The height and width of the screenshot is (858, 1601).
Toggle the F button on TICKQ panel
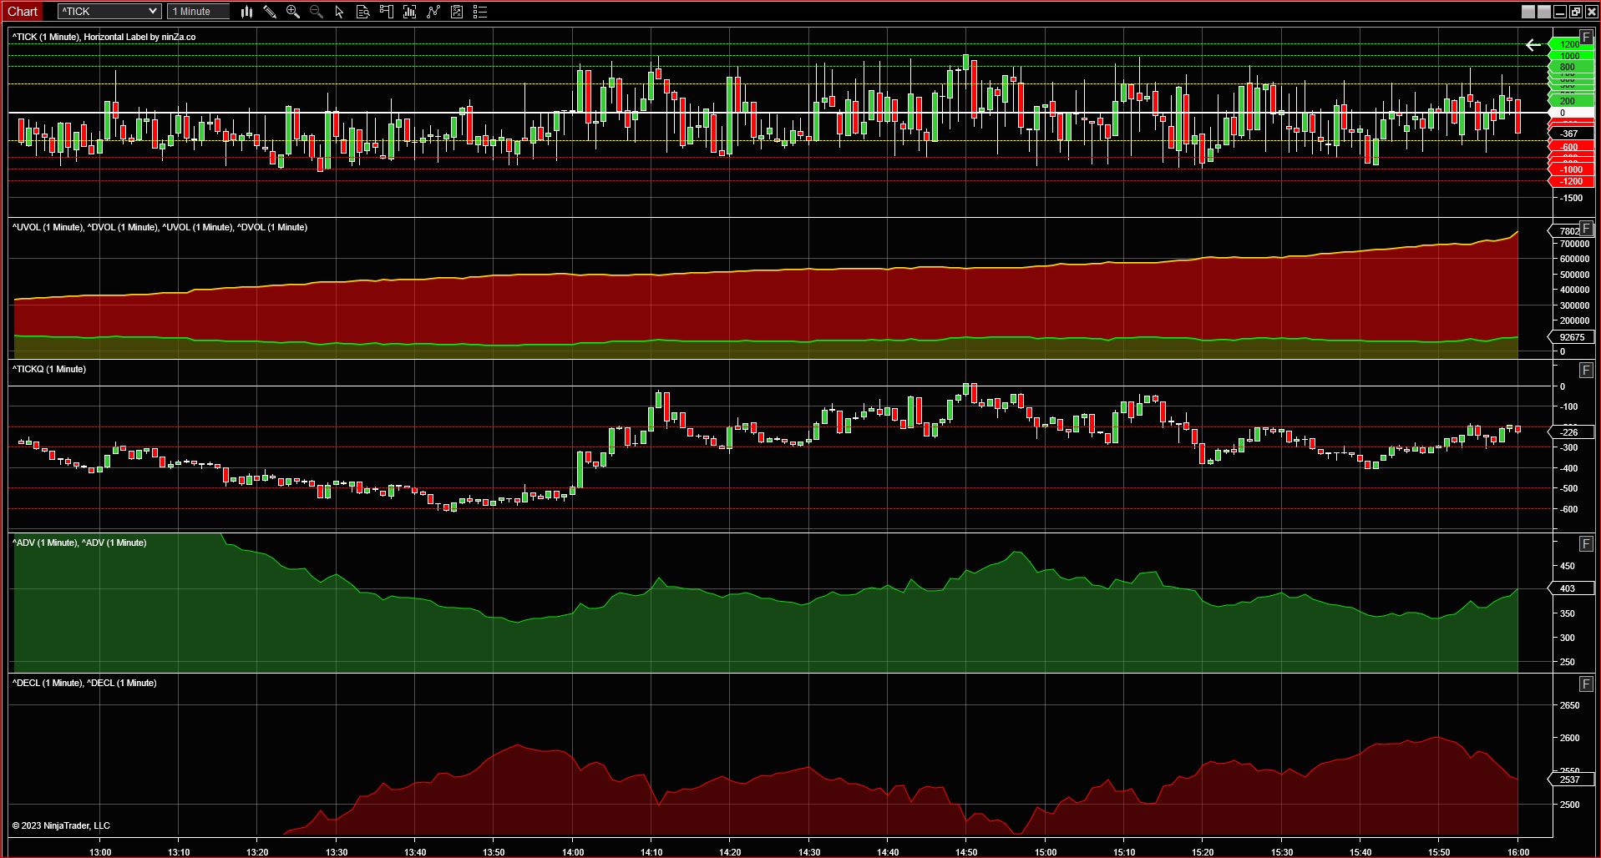point(1586,370)
